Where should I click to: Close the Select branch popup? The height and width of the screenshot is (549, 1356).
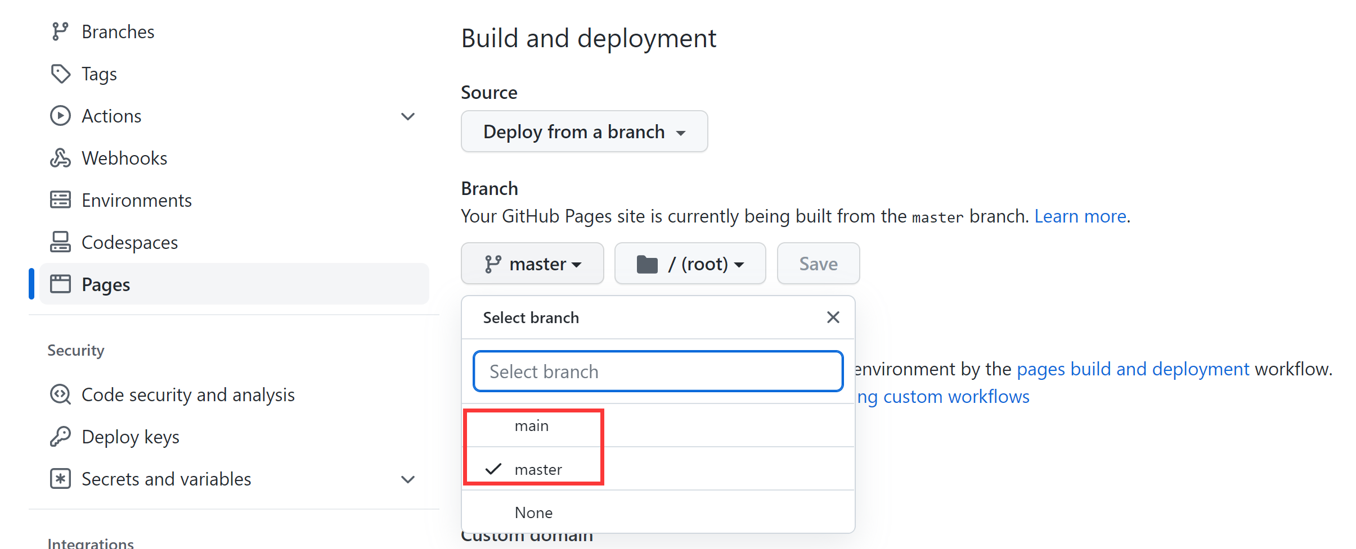[833, 317]
